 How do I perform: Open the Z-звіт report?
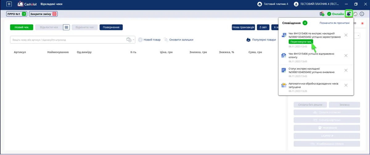coord(263,27)
